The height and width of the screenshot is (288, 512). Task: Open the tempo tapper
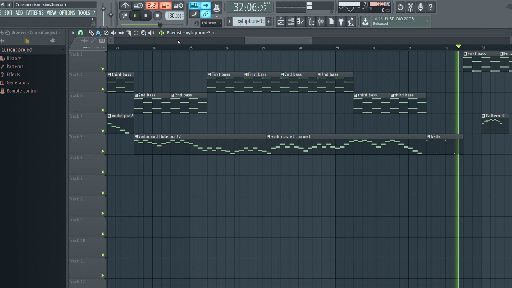click(351, 22)
